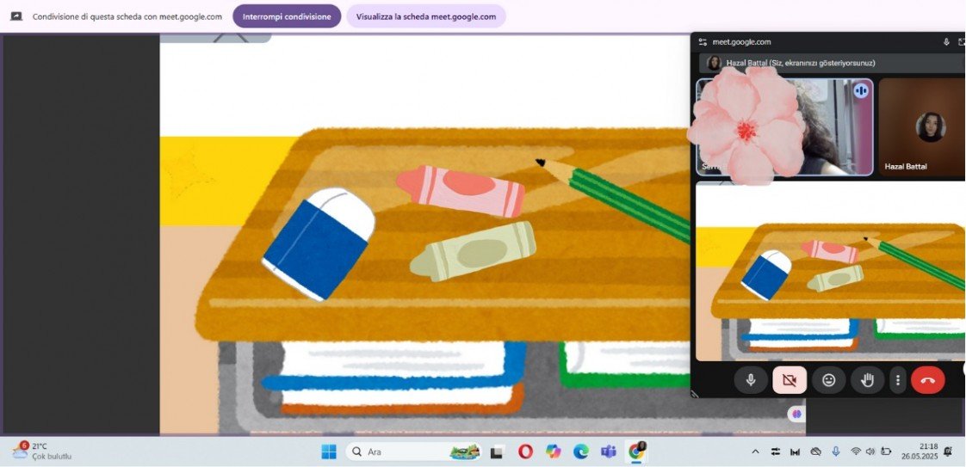Raise hand in the Meet call
The image size is (966, 467).
point(867,380)
